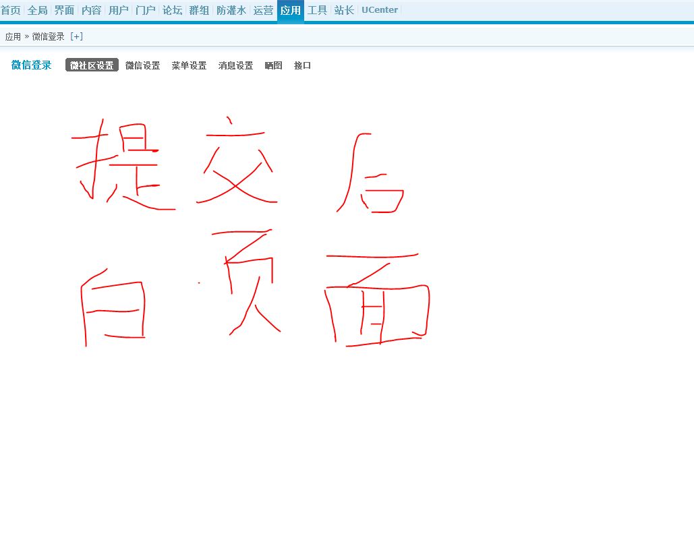Open the 首页 top menu
The width and height of the screenshot is (694, 542).
(x=11, y=10)
